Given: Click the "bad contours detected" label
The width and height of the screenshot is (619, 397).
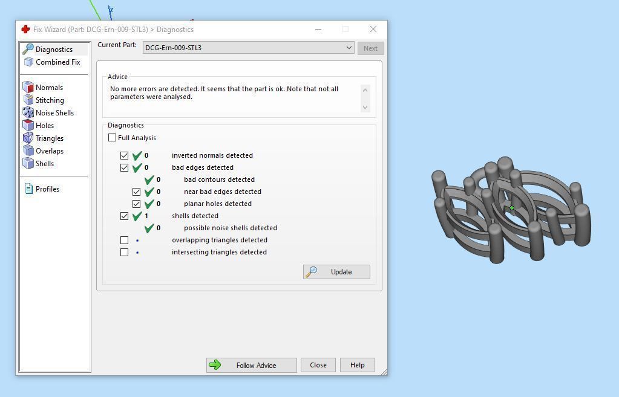Looking at the screenshot, I should [x=219, y=179].
